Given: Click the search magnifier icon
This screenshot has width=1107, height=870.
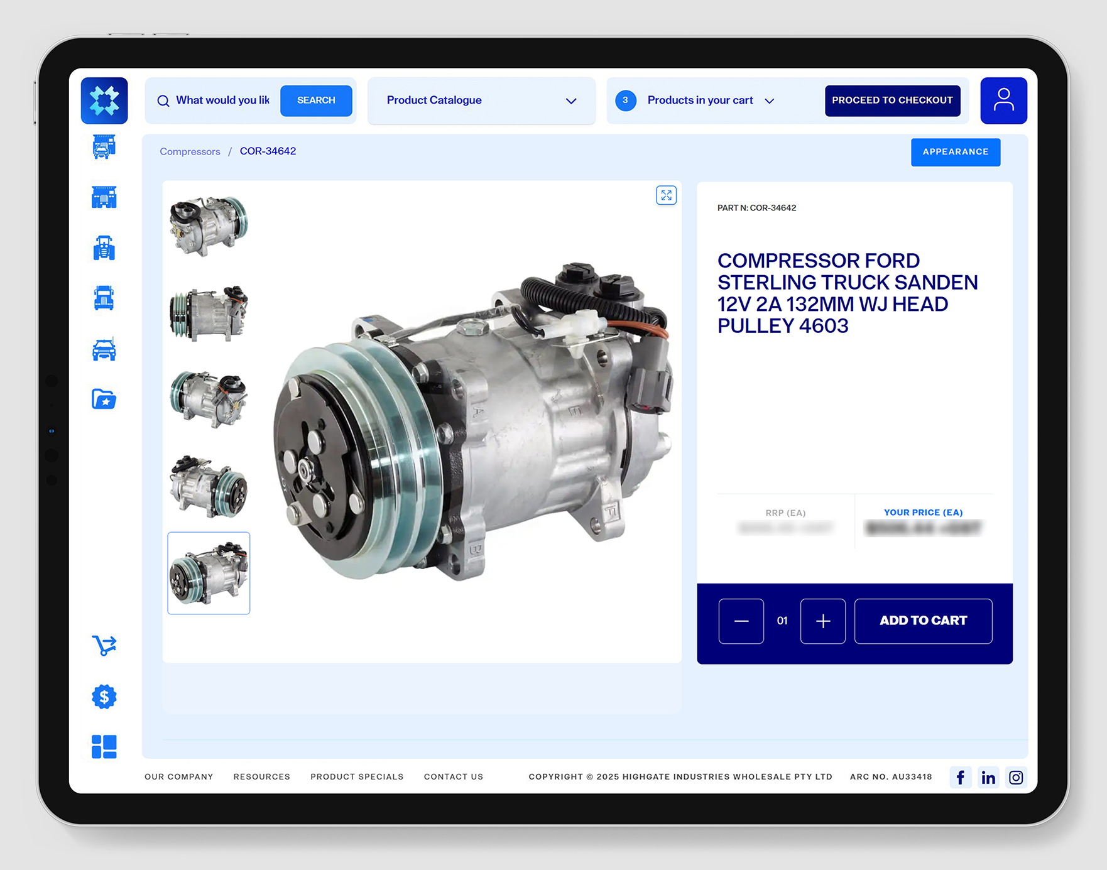Looking at the screenshot, I should (163, 101).
